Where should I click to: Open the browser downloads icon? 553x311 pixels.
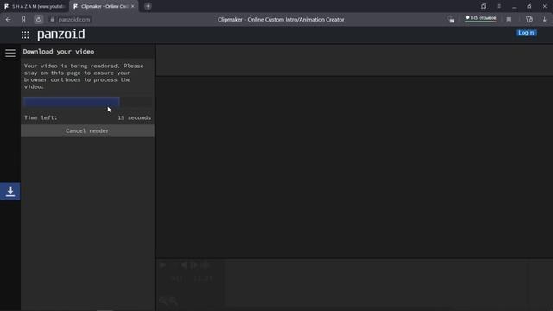[544, 20]
